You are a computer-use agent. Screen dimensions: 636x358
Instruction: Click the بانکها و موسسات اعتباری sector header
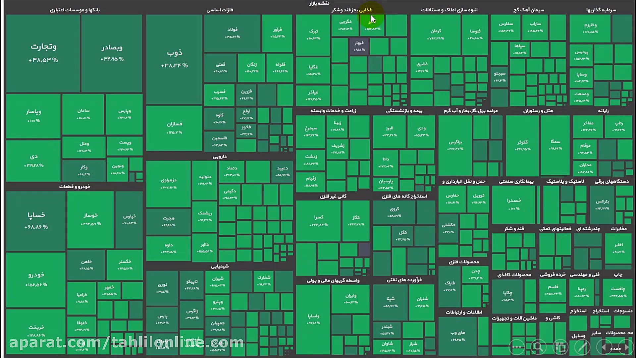pyautogui.click(x=75, y=10)
